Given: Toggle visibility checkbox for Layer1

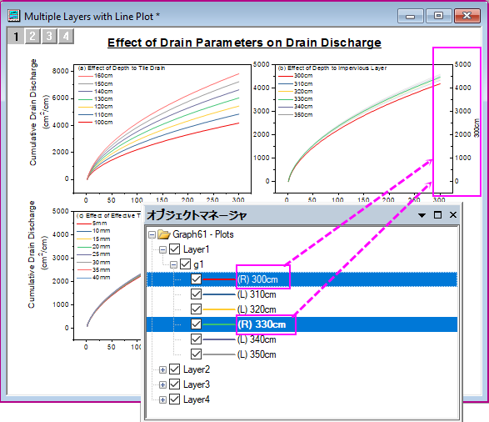Looking at the screenshot, I should [174, 249].
